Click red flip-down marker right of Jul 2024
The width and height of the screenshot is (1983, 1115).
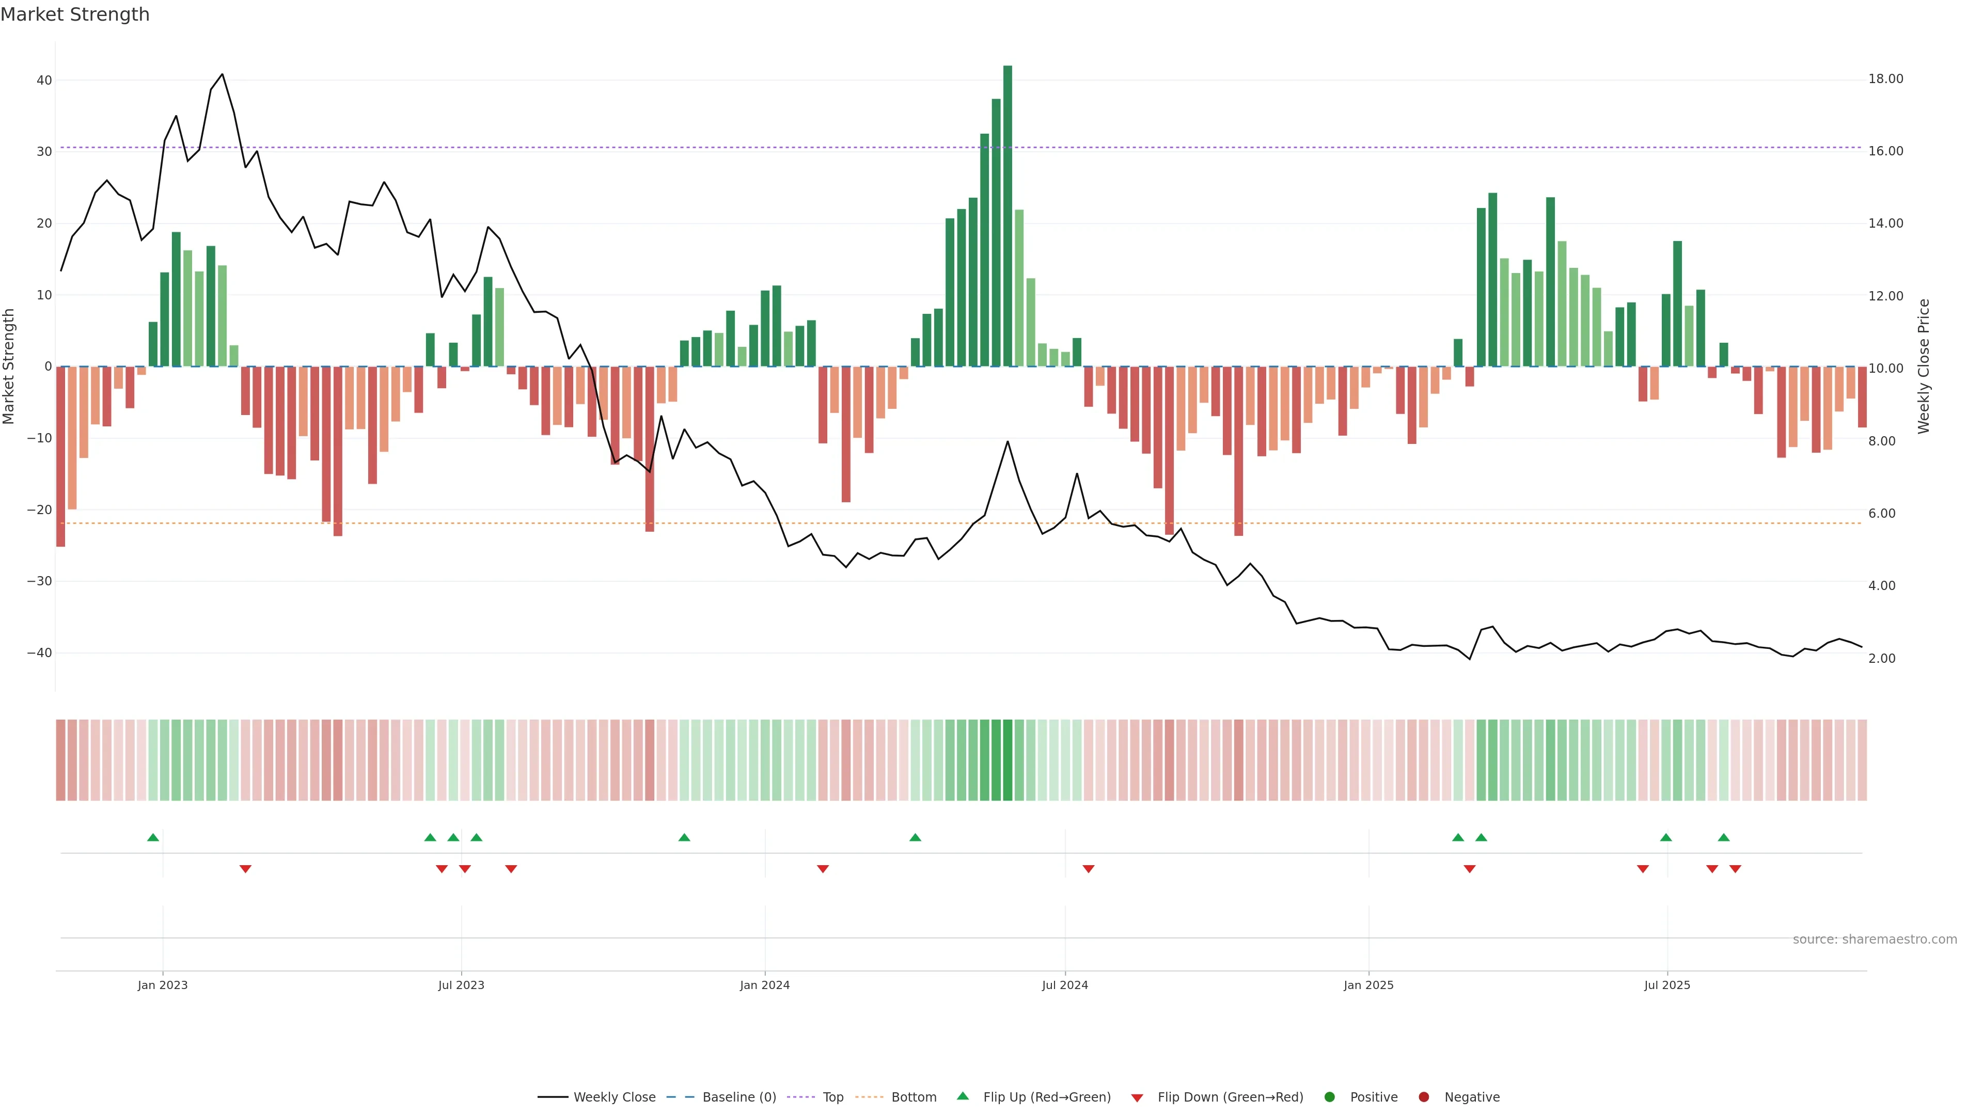pyautogui.click(x=1089, y=869)
